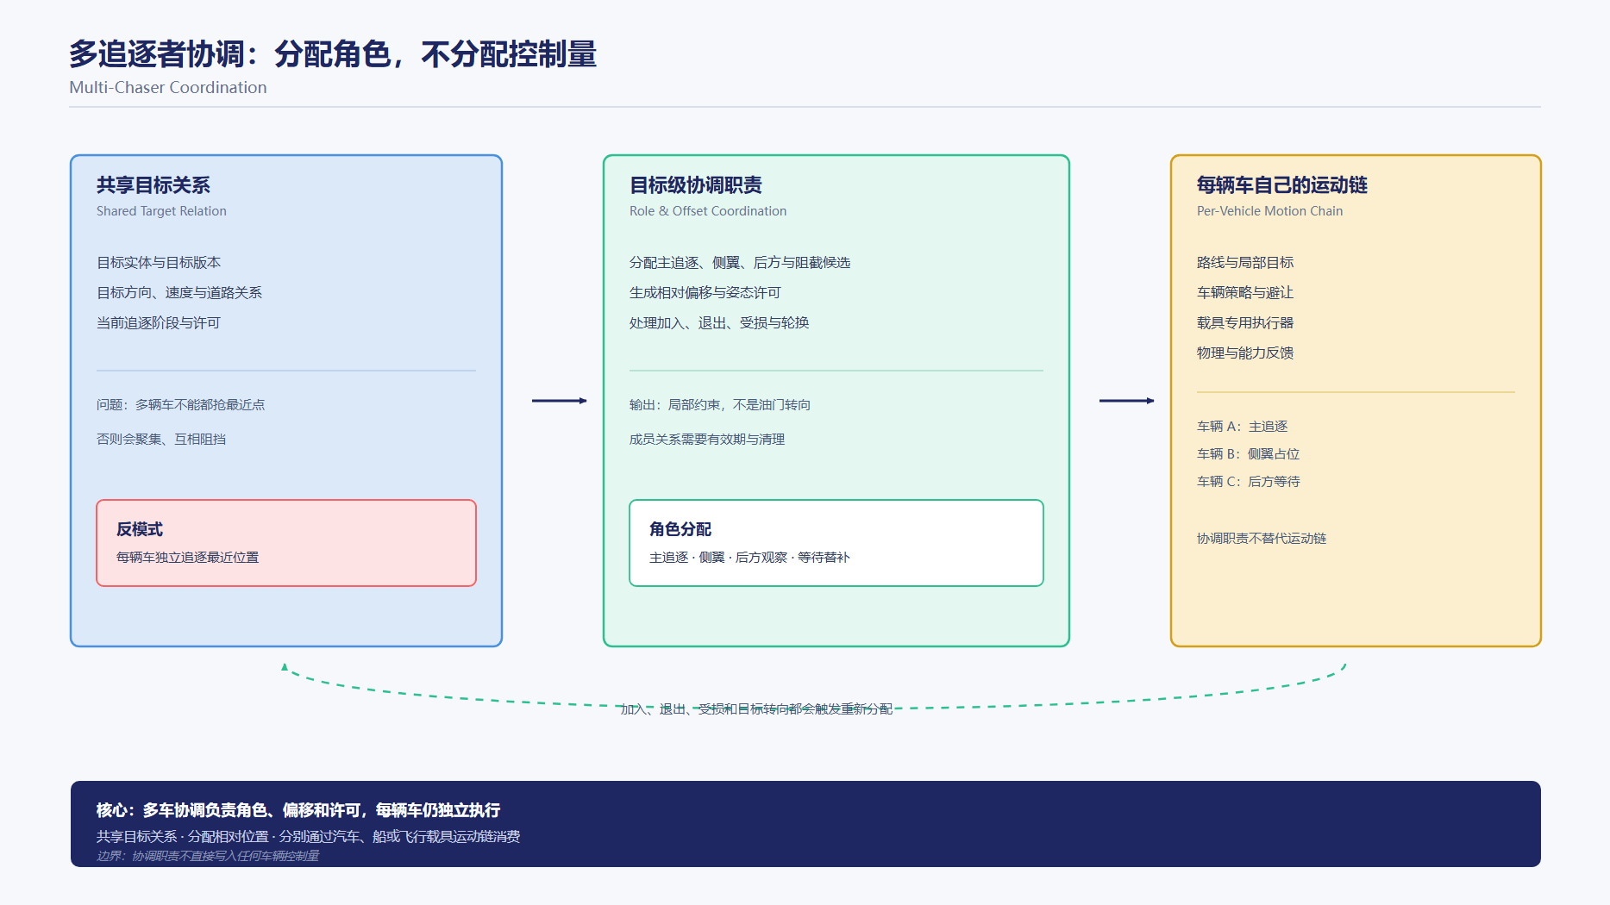Screen dimensions: 1610x905
Task: Click the arrow pointing to the yellow panel
Action: 1127,401
